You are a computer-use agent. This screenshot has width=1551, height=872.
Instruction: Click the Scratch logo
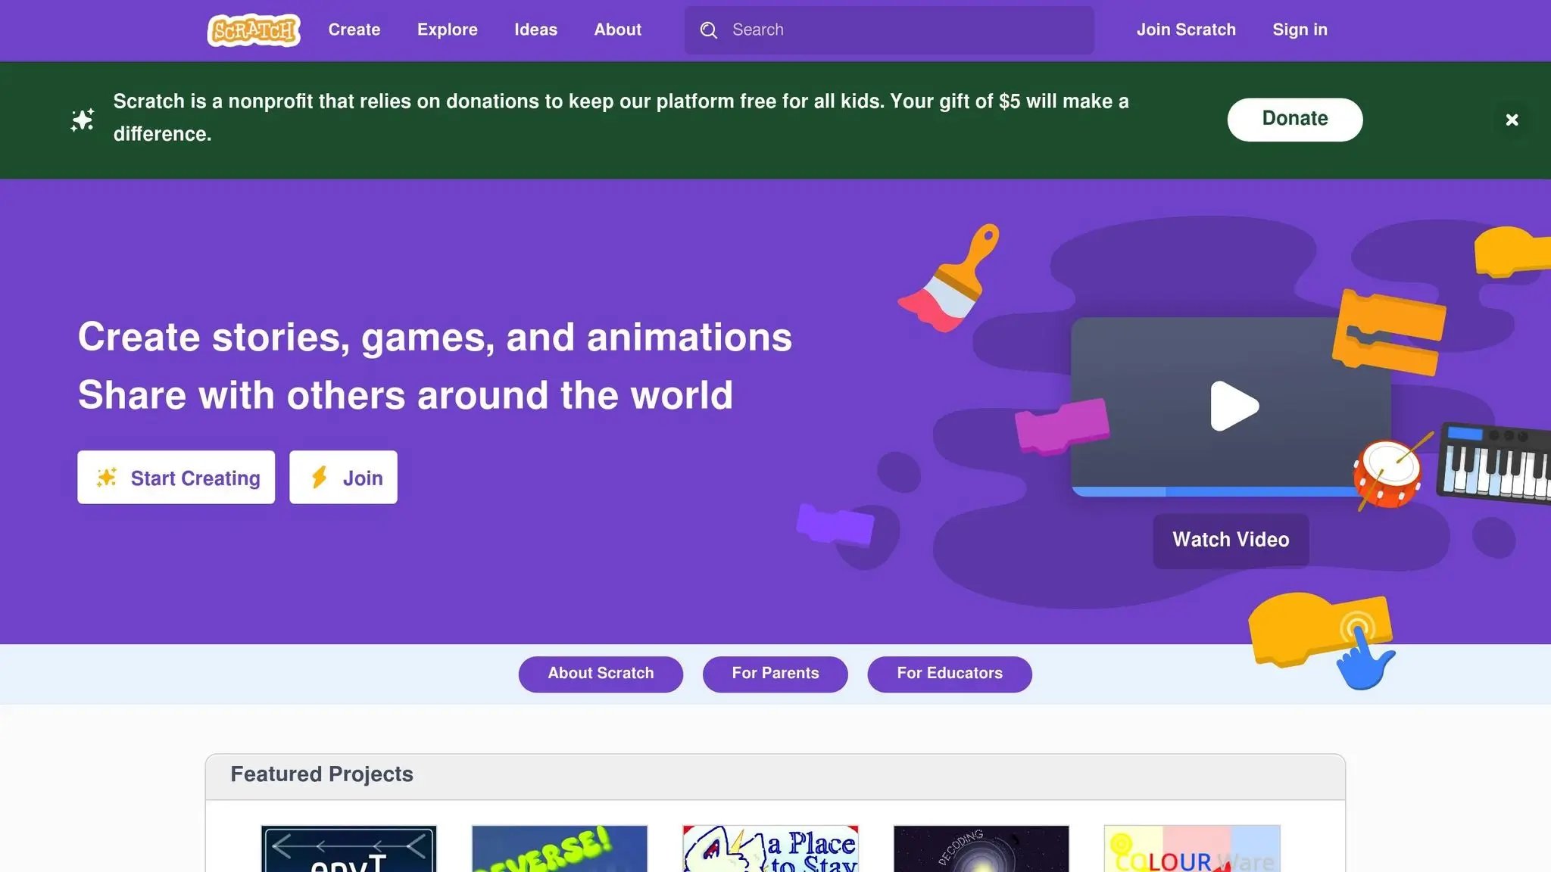point(253,30)
